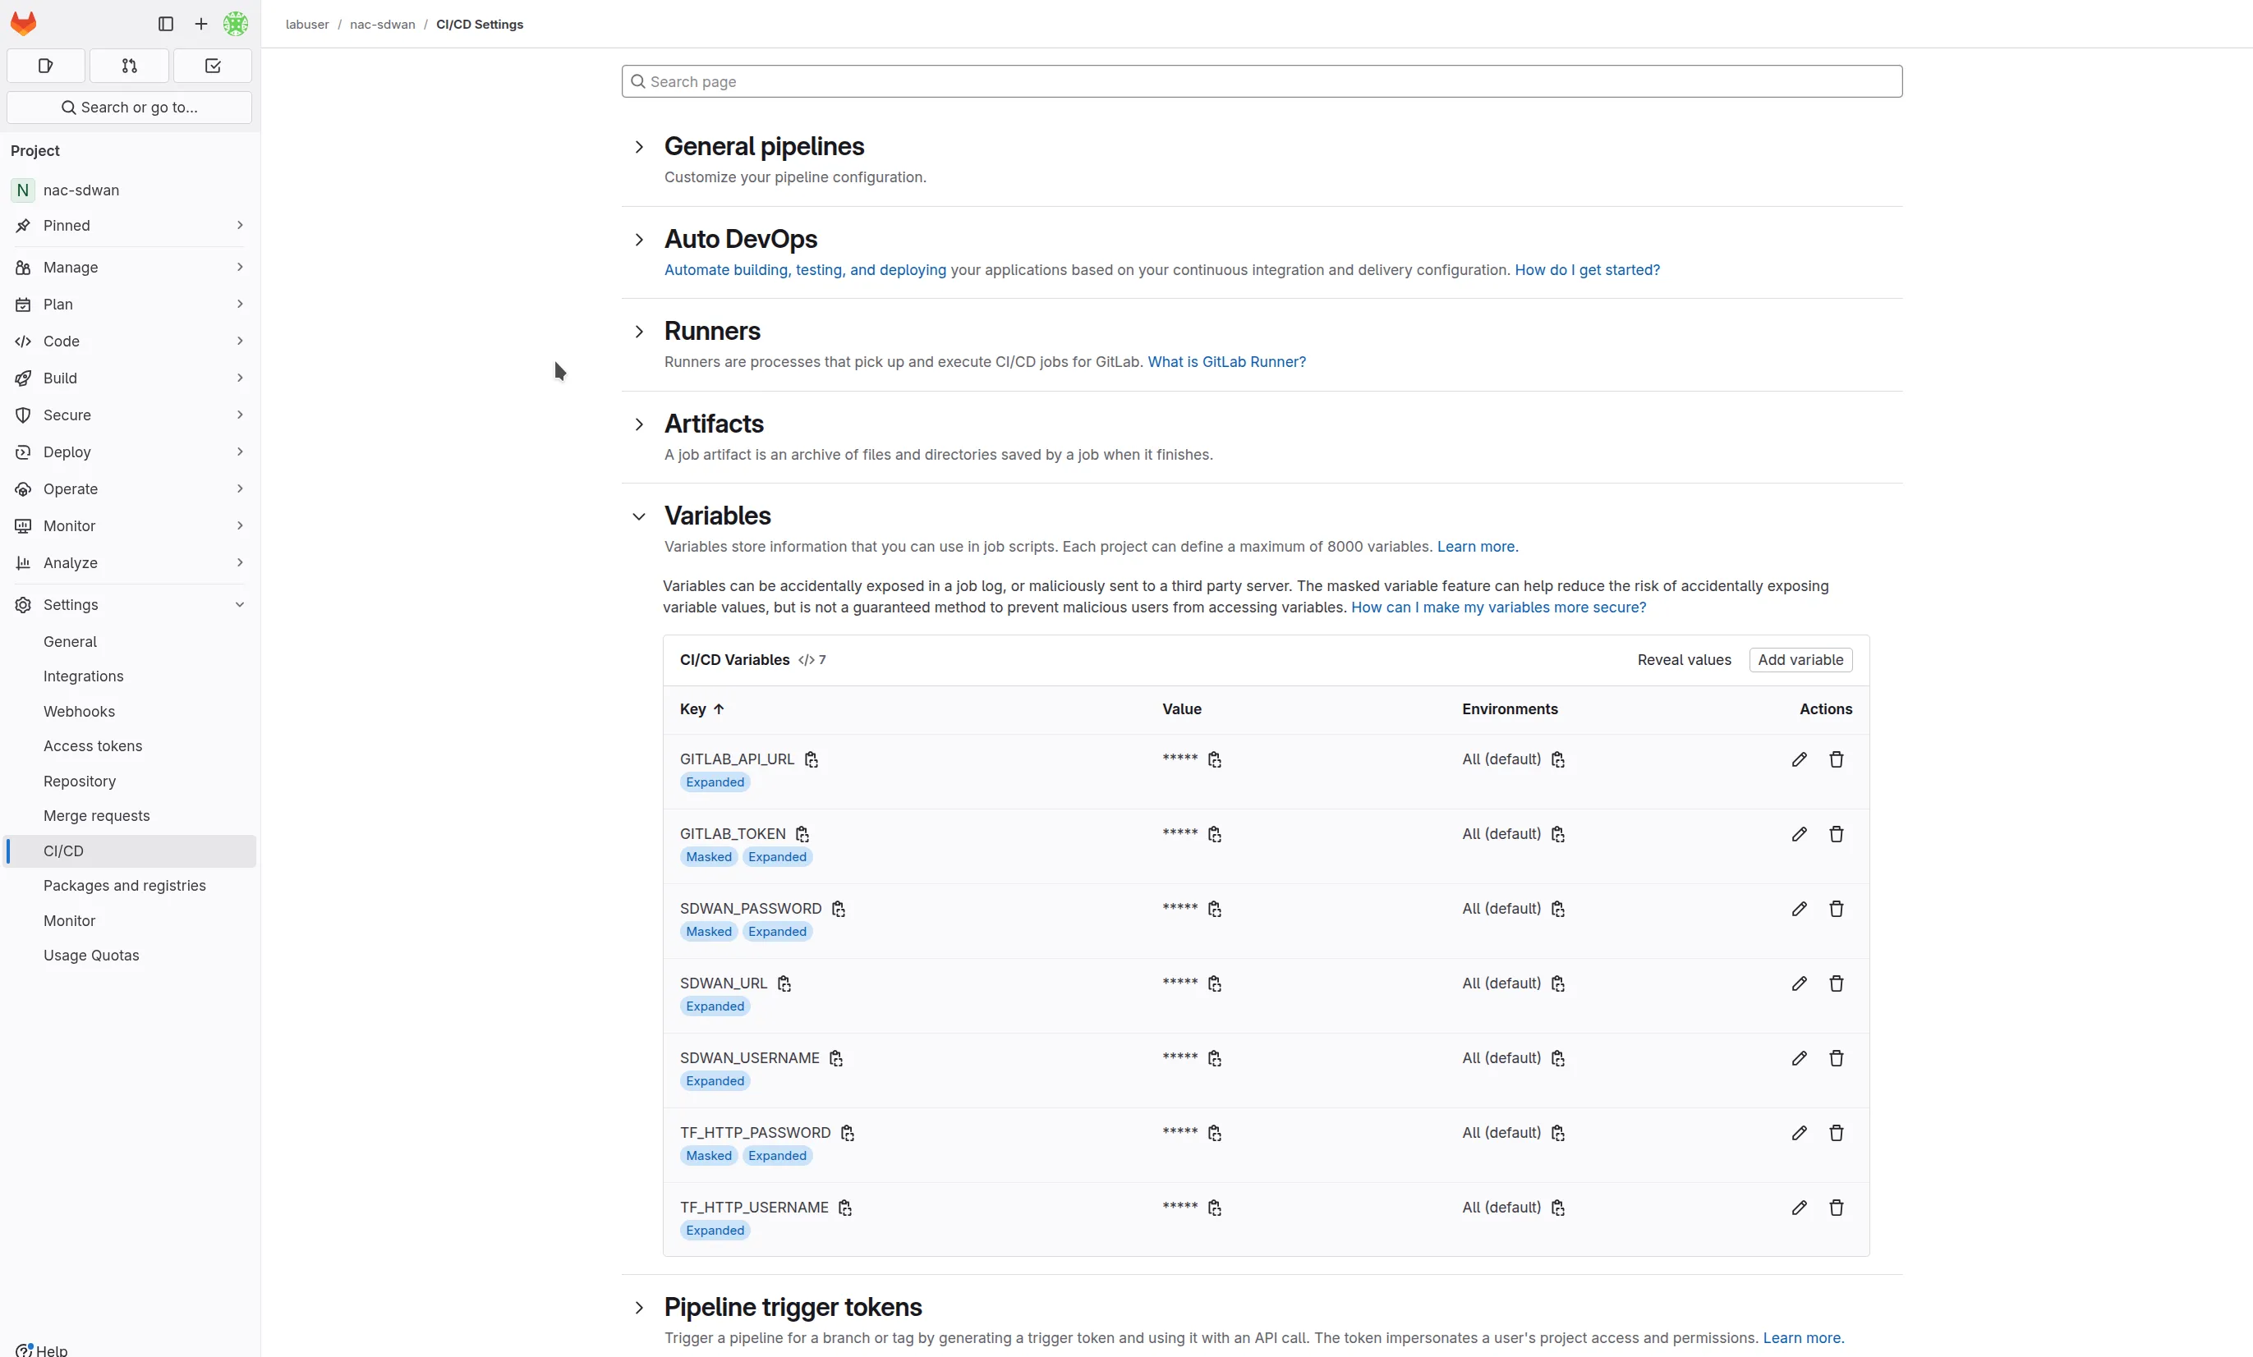Copy SDWAN_URL environment scope icon

(x=1557, y=983)
